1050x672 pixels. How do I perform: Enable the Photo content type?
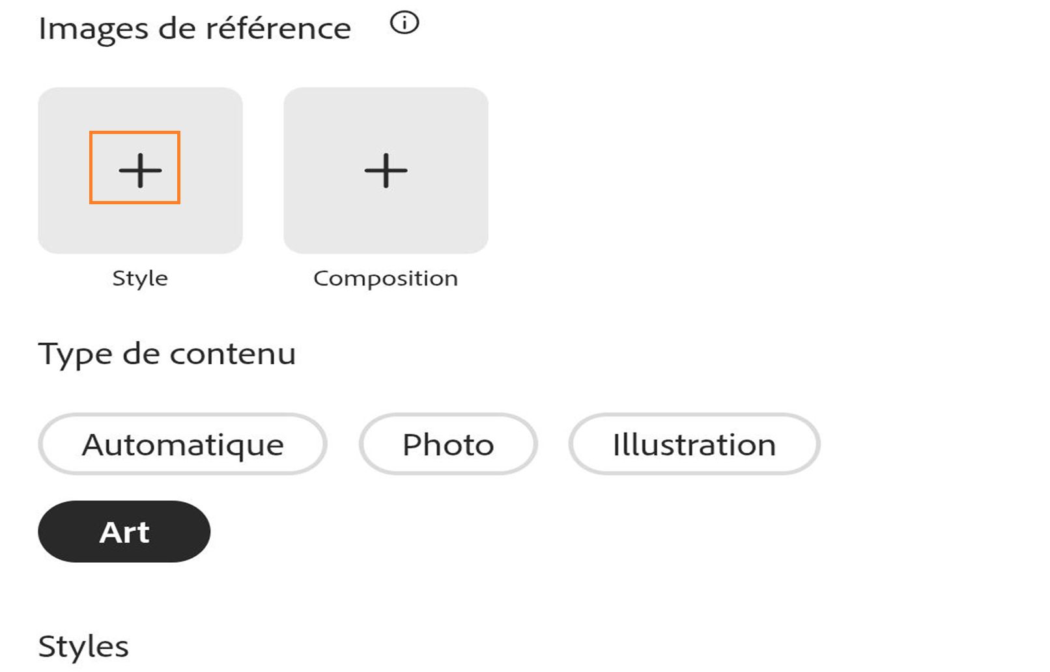[x=447, y=444]
